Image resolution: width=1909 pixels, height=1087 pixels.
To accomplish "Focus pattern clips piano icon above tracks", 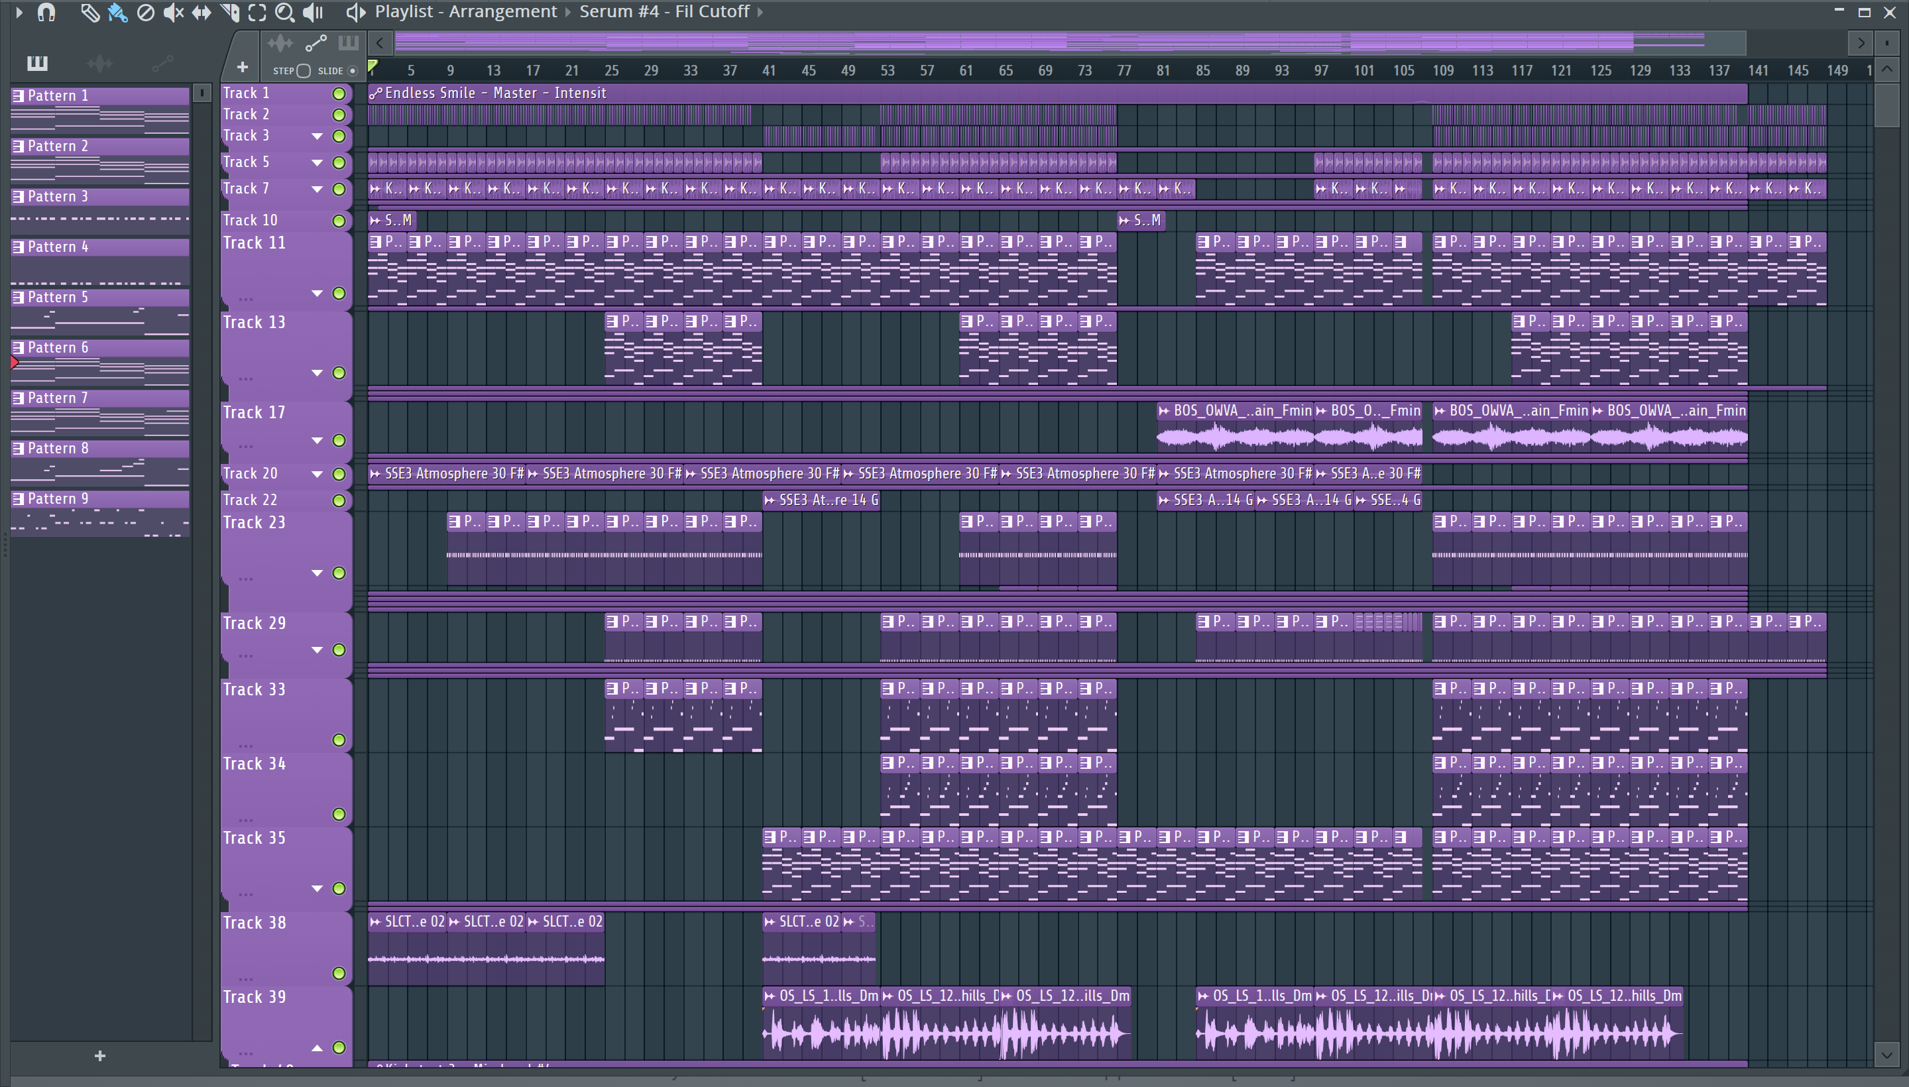I will [x=349, y=43].
